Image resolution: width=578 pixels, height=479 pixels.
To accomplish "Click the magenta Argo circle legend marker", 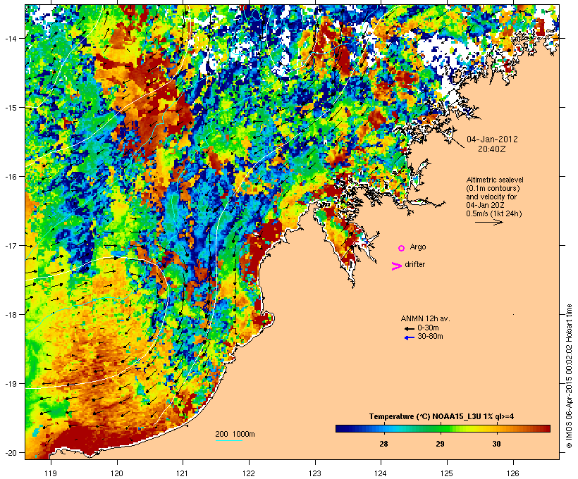I will (402, 249).
